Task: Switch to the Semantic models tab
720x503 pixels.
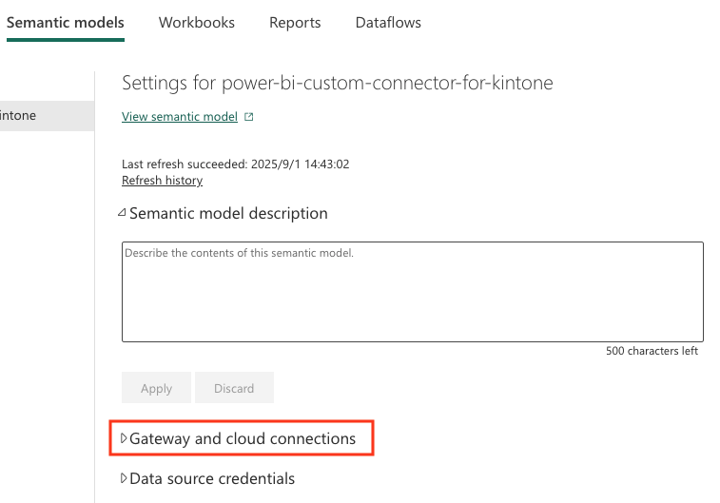Action: [66, 23]
